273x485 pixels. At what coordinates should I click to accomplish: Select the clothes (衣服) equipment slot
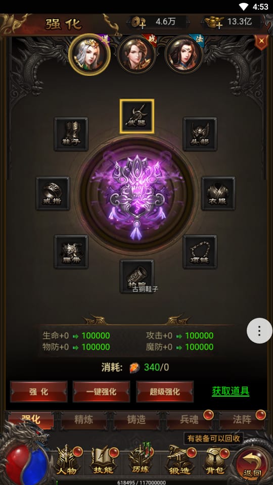[218, 193]
